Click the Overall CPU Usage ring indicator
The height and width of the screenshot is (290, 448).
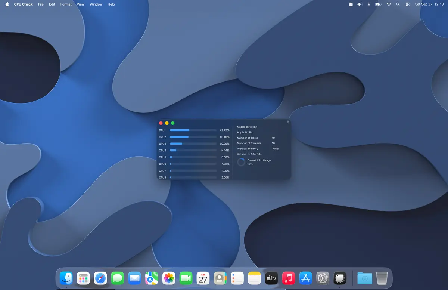click(241, 162)
